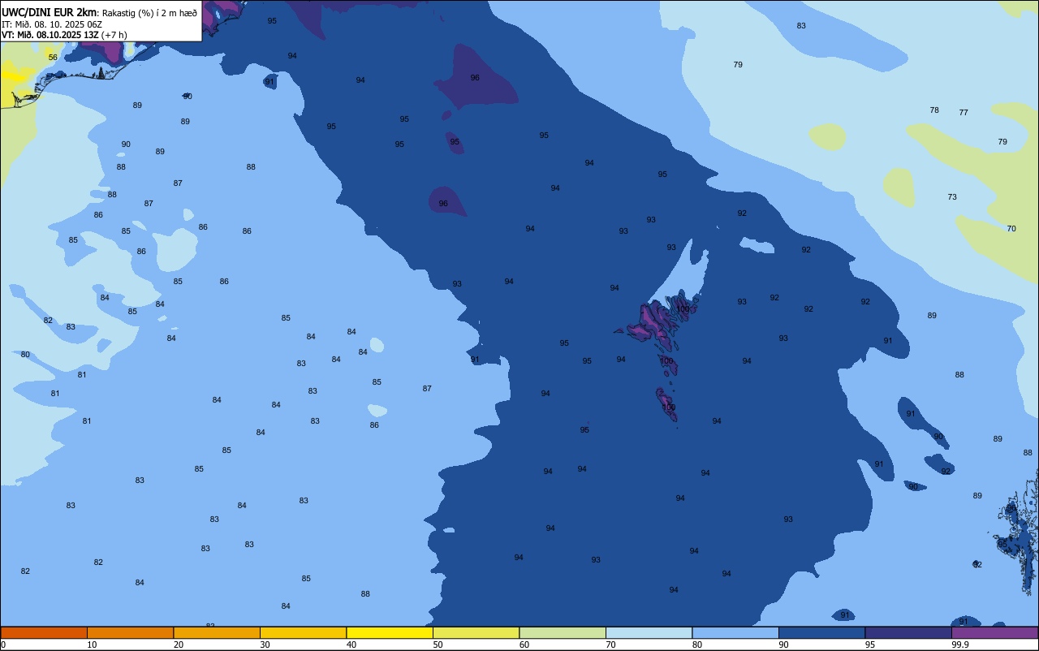
Task: Click the '70' value on the green map area
Action: click(x=1011, y=229)
